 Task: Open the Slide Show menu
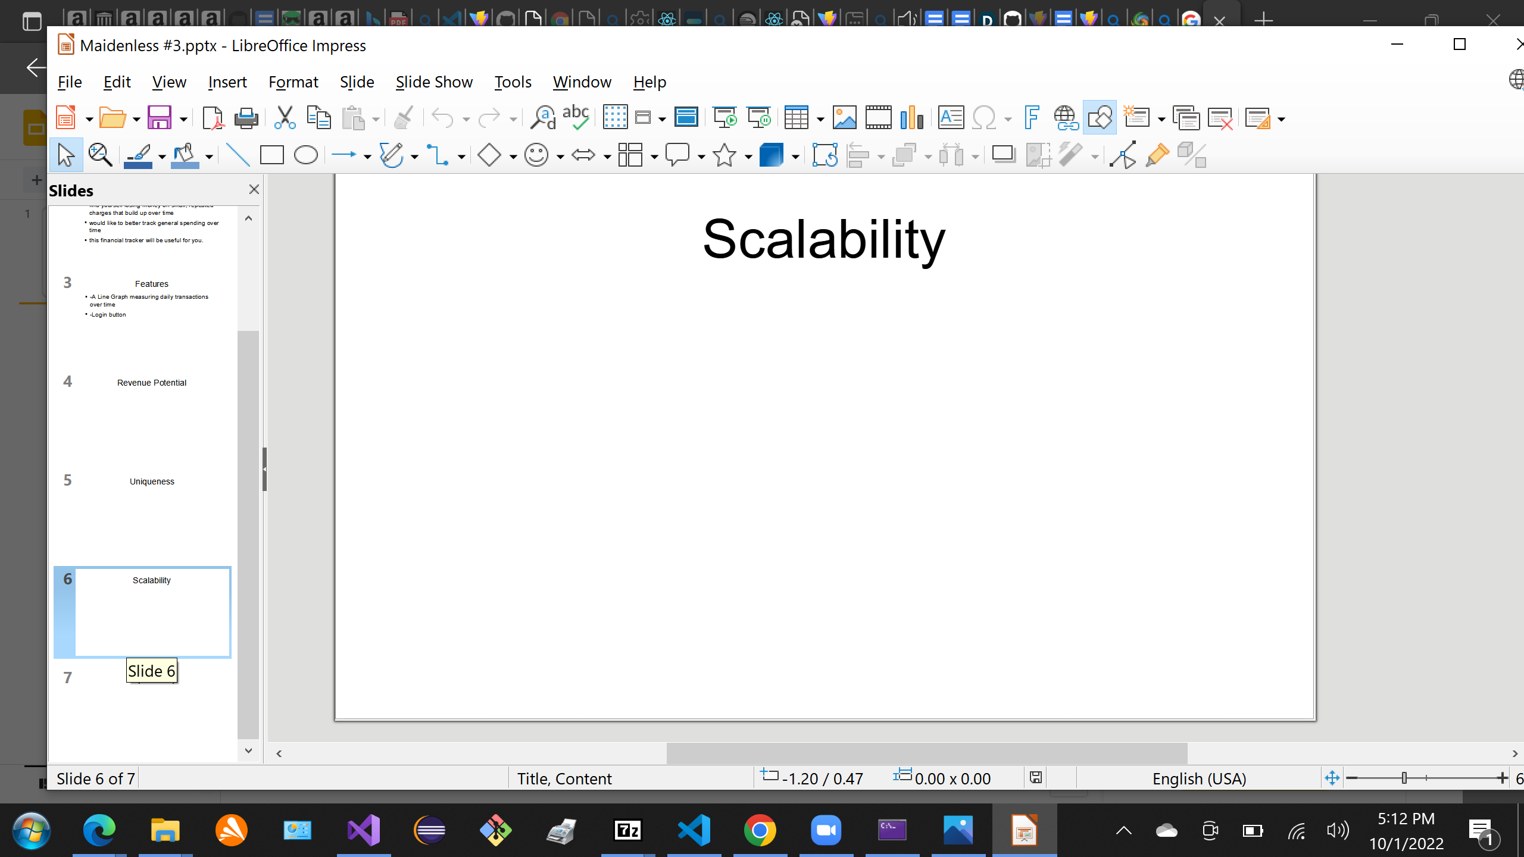tap(434, 82)
